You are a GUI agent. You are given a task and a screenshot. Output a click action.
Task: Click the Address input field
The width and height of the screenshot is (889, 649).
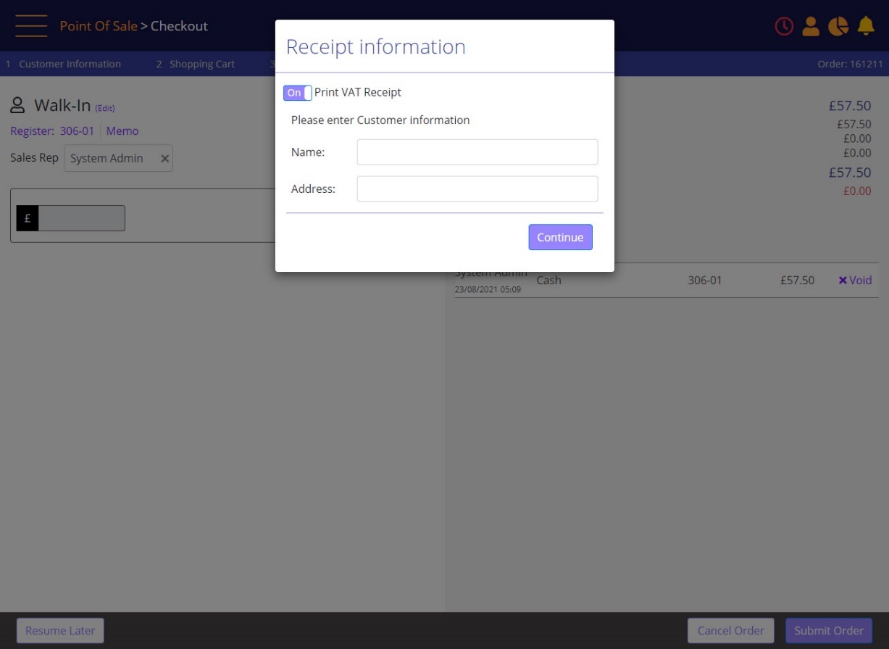477,189
